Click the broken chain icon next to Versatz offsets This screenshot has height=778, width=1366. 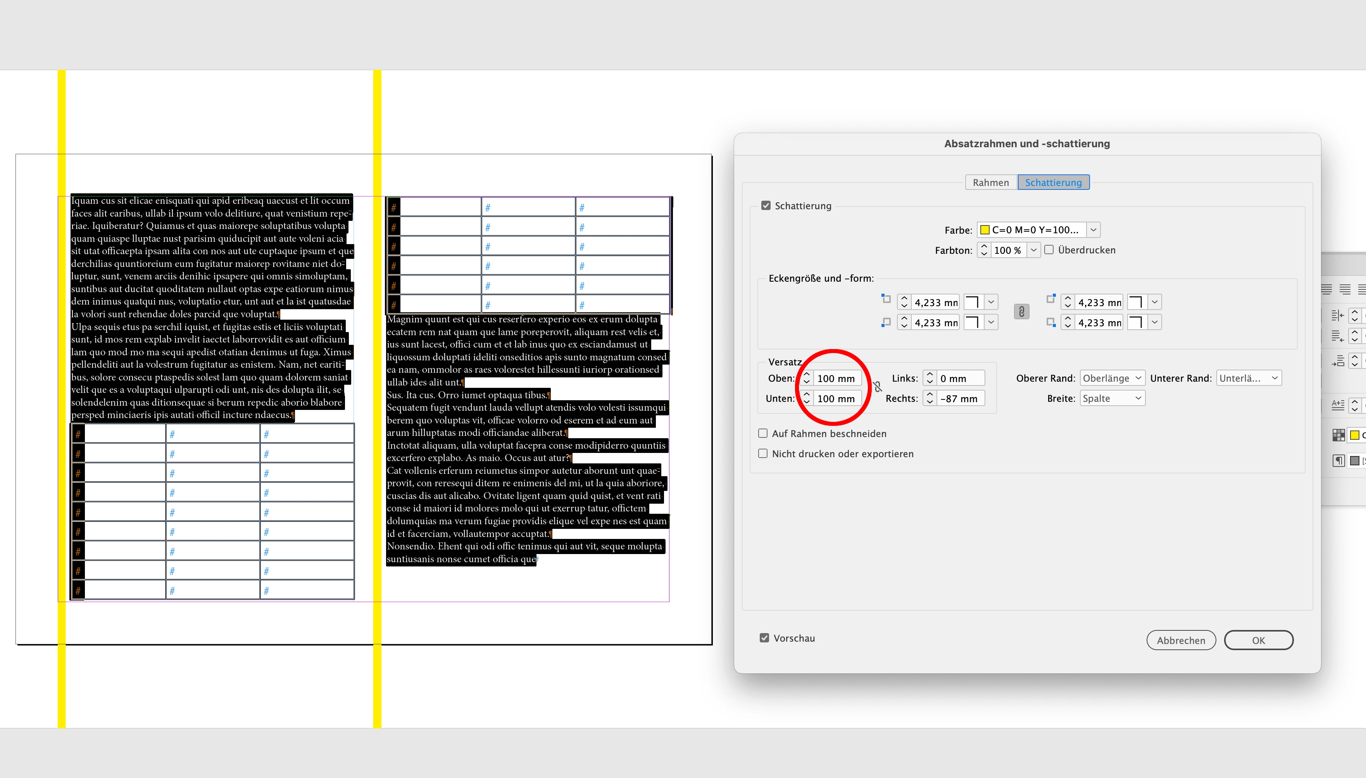pos(877,387)
